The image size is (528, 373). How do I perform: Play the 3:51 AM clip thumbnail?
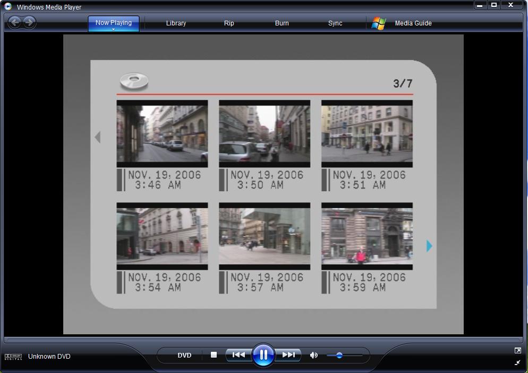367,134
